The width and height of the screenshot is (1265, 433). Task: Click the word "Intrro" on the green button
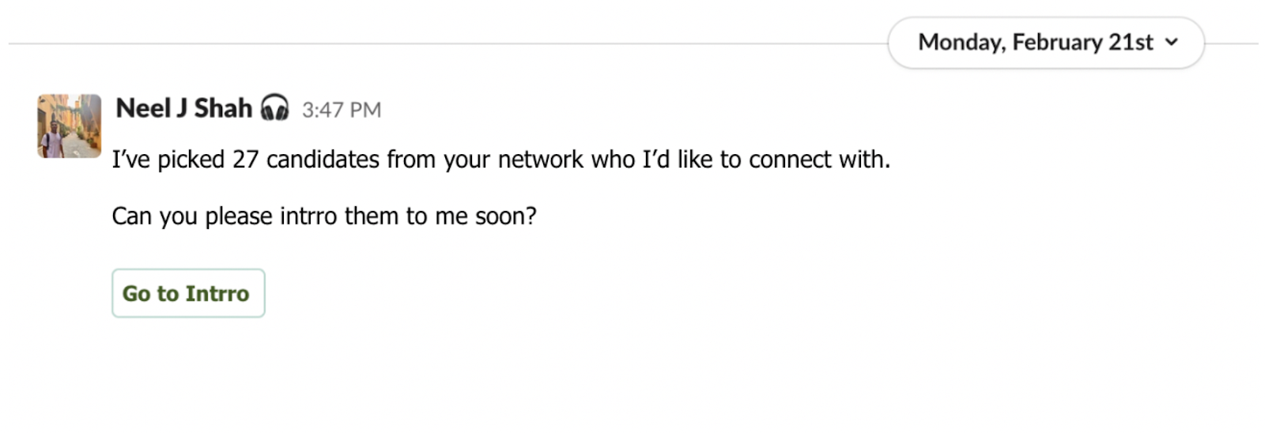(x=217, y=294)
